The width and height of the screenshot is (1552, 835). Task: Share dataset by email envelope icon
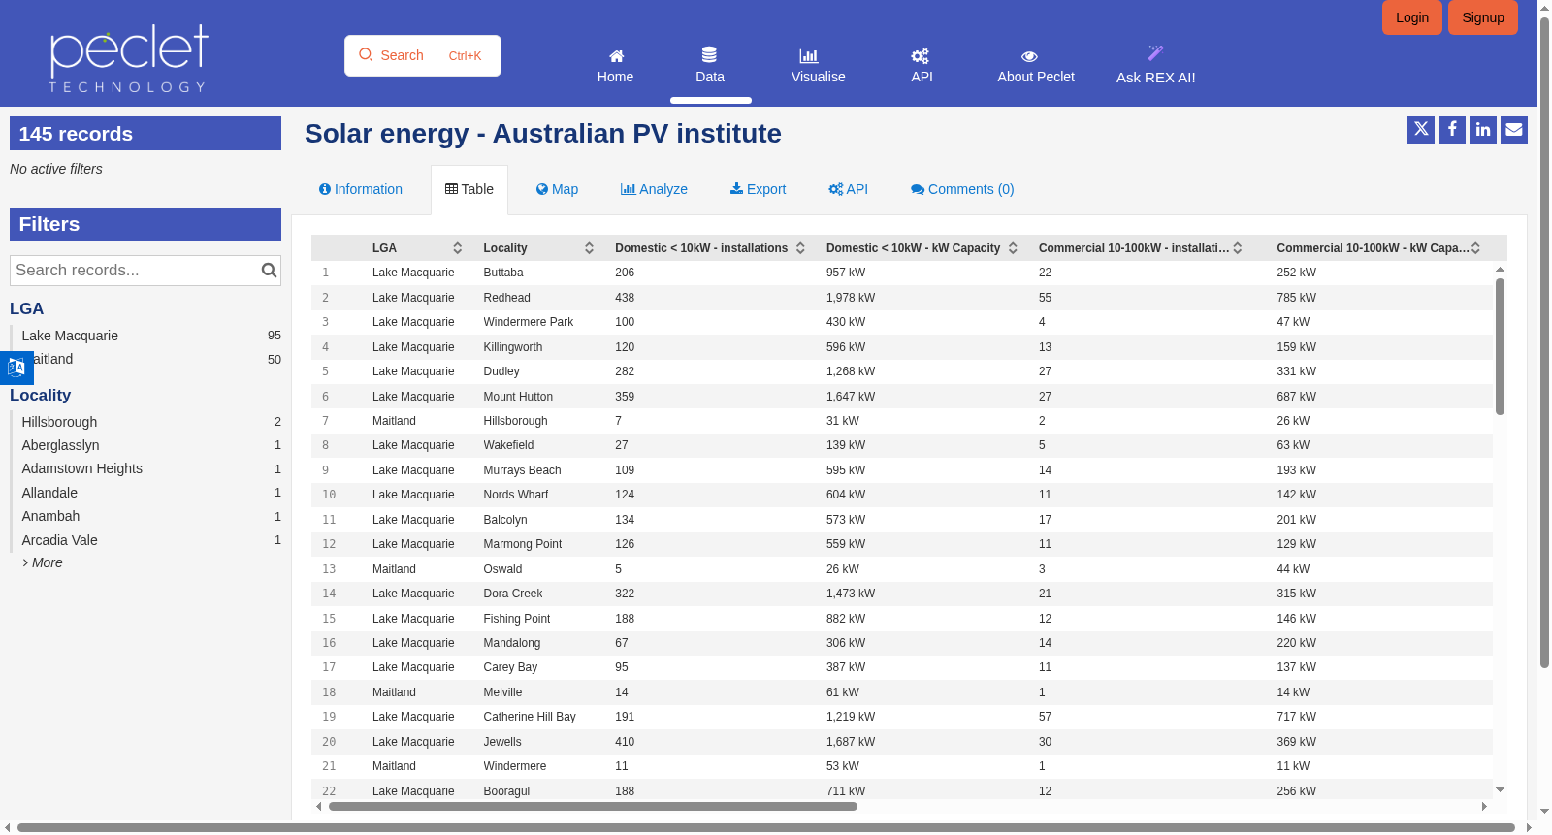pos(1514,129)
